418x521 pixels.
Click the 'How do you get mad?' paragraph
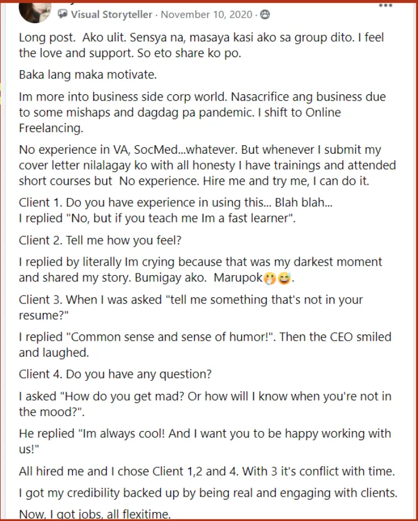[205, 403]
